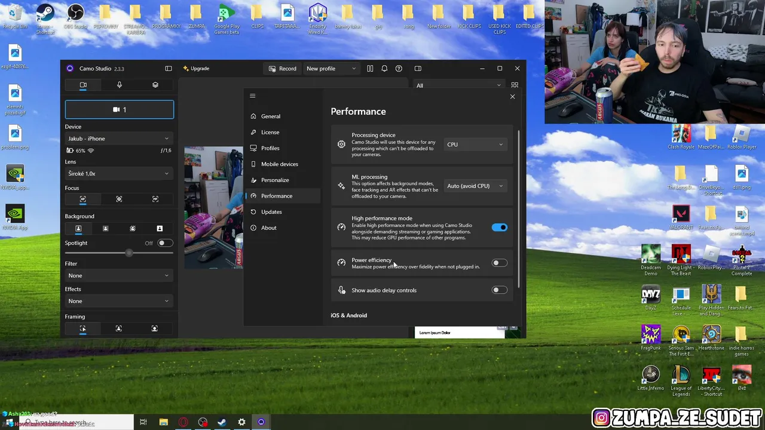
Task: Open the OBS Studio desktop shortcut
Action: (x=76, y=17)
